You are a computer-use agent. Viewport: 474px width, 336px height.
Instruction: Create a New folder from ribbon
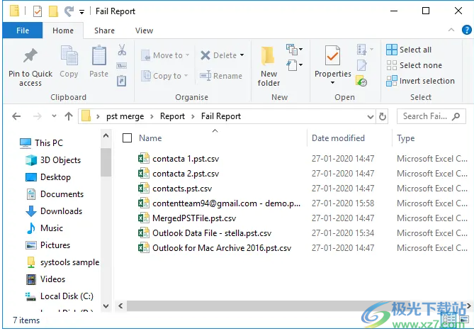(269, 65)
